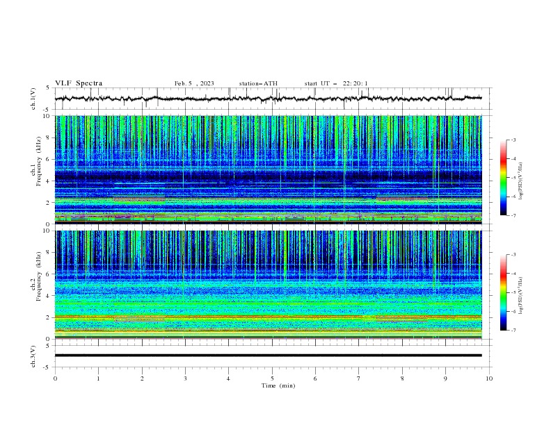Click the lower colorbar "log(PSD)(V²/Hz)" label

(x=521, y=295)
